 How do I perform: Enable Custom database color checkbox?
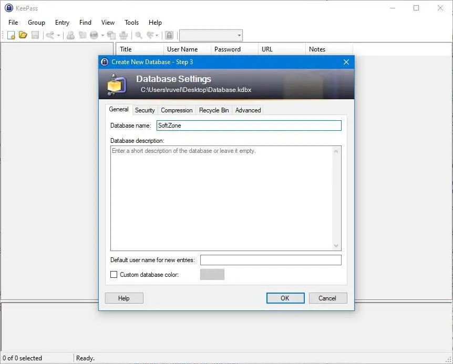(114, 275)
